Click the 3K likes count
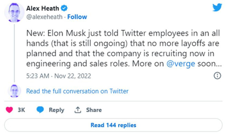Viewport: 228px width, 136px height. pyautogui.click(x=21, y=110)
